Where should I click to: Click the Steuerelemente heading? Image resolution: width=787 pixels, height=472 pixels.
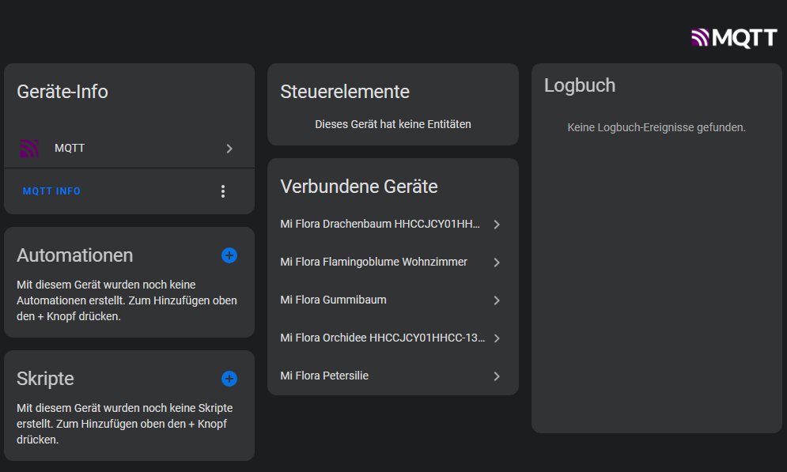tap(345, 92)
